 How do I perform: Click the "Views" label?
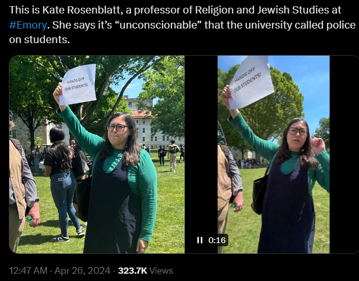coord(161,271)
